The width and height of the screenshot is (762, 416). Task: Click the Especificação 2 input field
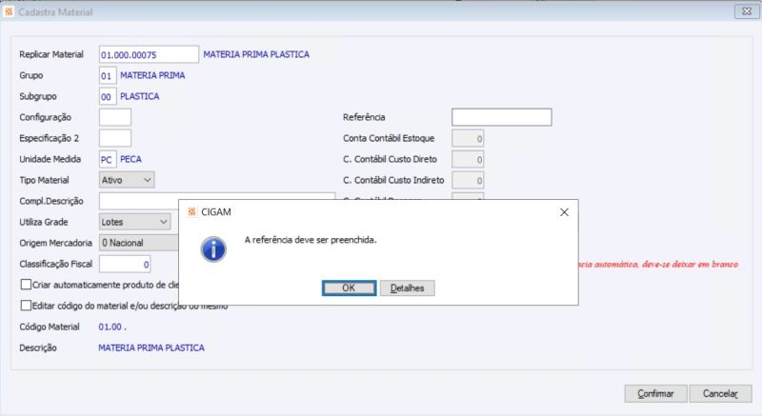[x=114, y=138]
